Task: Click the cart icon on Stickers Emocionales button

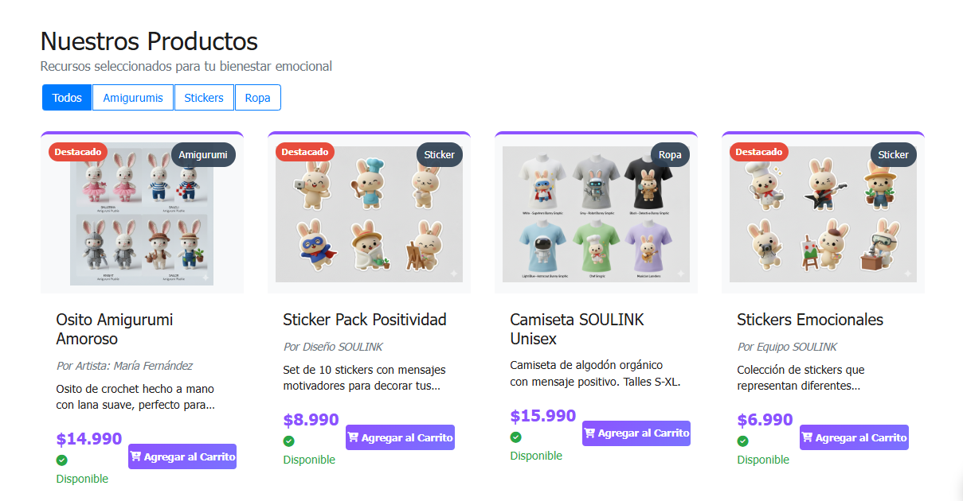Action: pyautogui.click(x=807, y=437)
